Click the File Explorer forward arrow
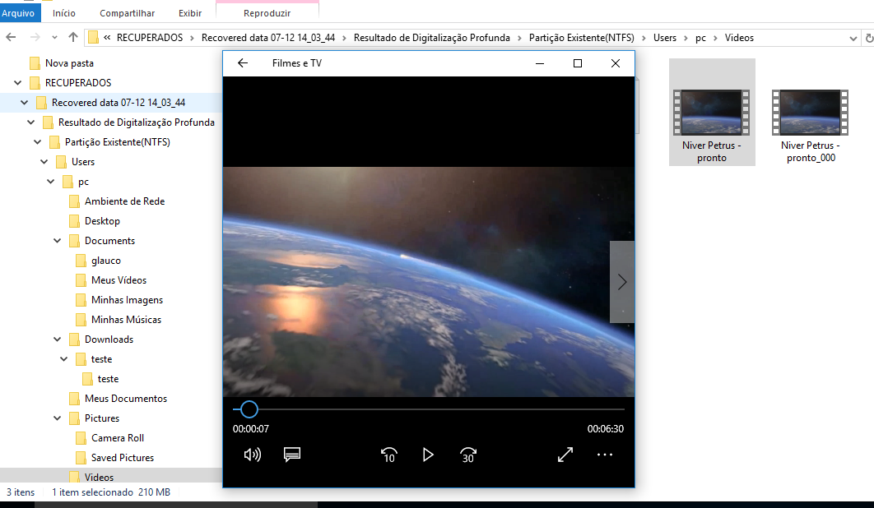The image size is (874, 508). [x=35, y=37]
